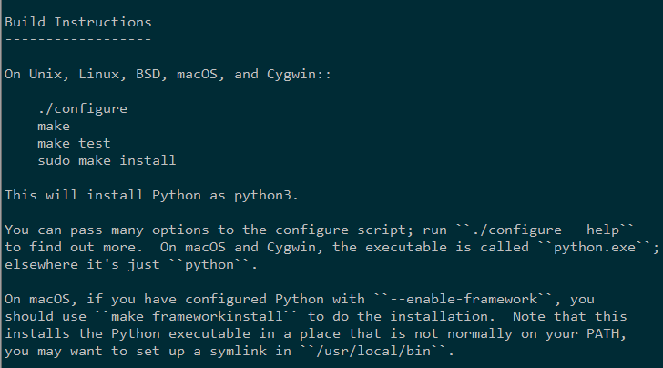Click the word "symlink" in last line

tap(238, 351)
